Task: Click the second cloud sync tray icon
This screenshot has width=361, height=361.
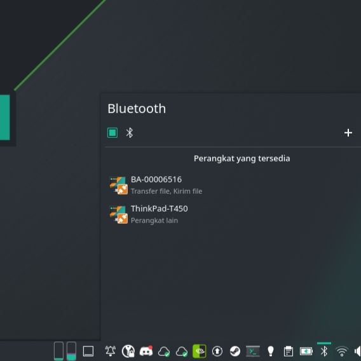Action: [x=182, y=351]
